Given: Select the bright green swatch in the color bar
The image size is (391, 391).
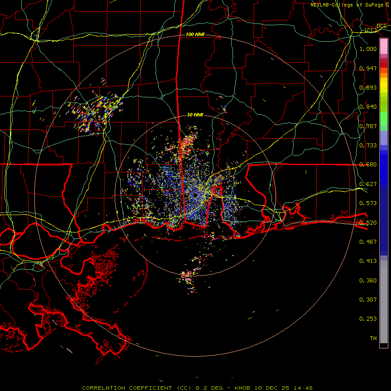Looking at the screenshot, I should (384, 119).
